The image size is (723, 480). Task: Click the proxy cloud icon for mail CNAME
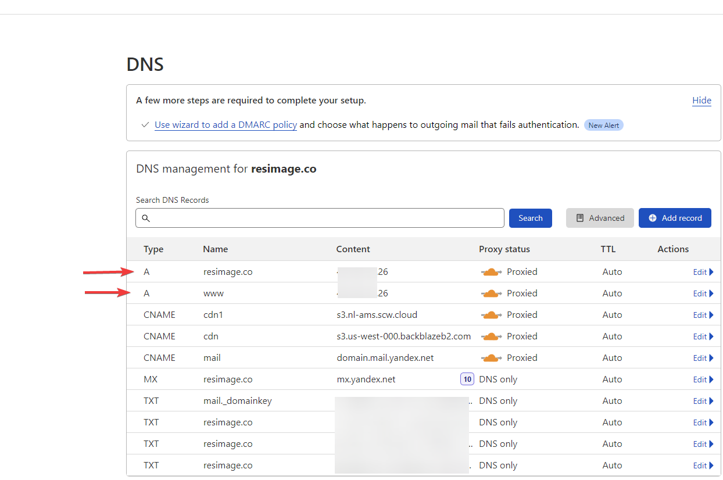click(x=492, y=358)
